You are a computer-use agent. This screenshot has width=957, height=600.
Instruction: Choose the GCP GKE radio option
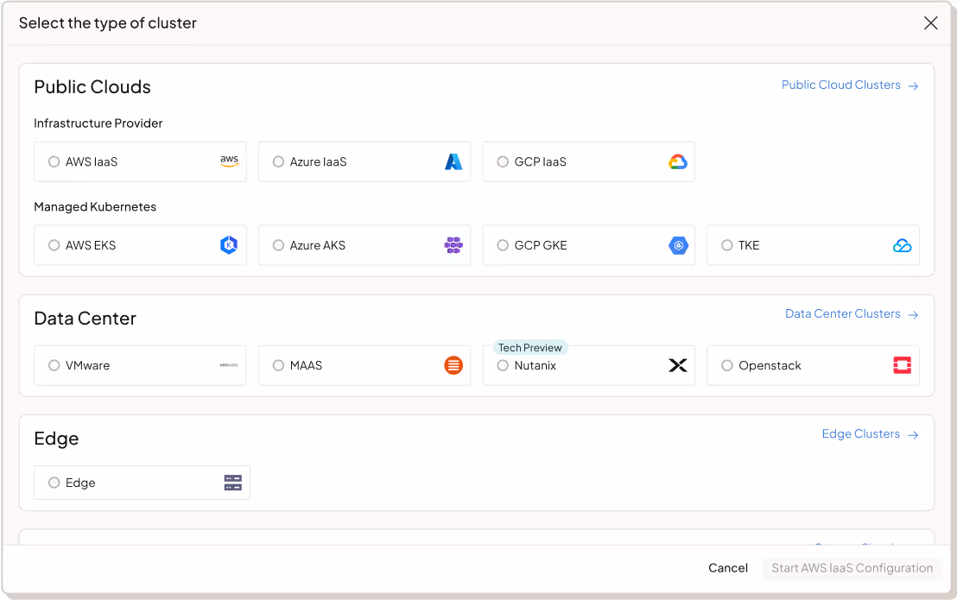click(x=503, y=245)
